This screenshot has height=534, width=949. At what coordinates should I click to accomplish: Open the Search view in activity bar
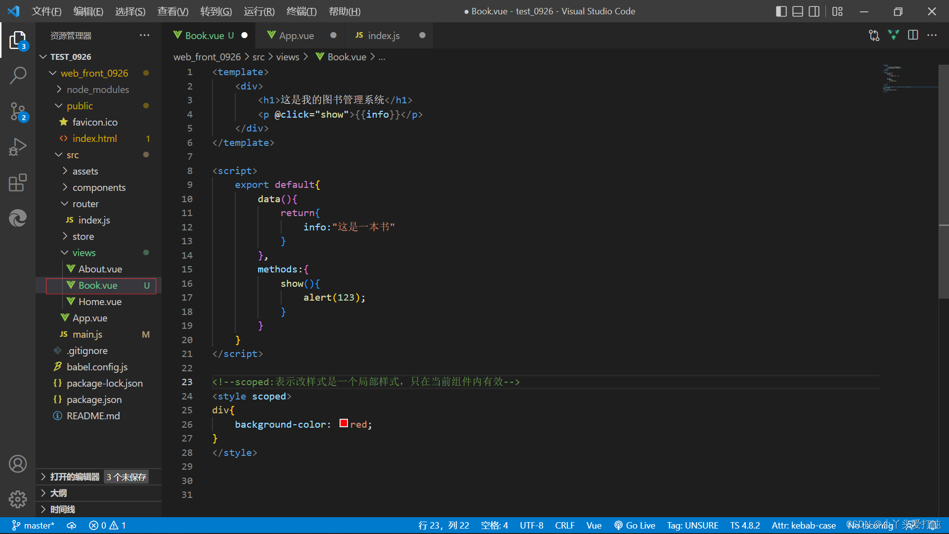coord(18,76)
